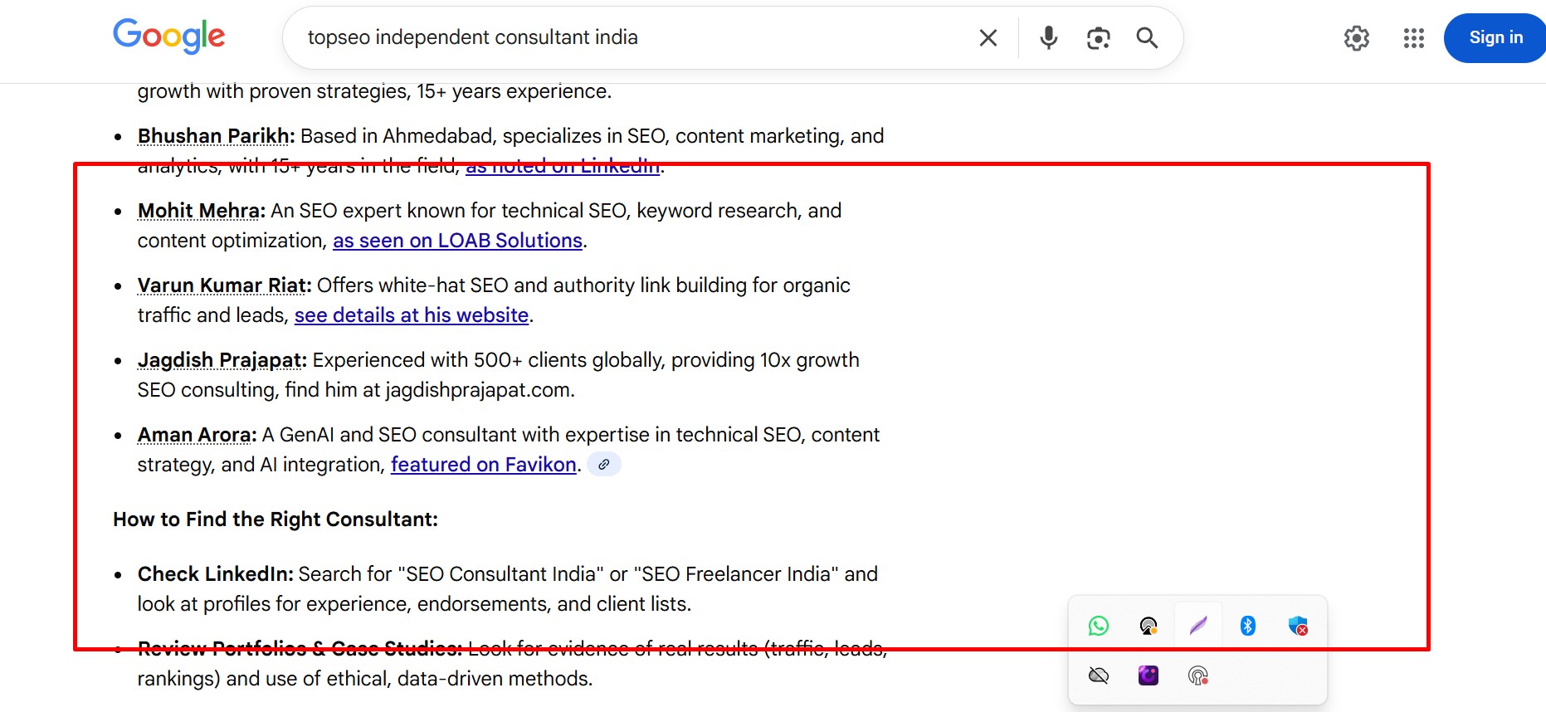Image resolution: width=1546 pixels, height=712 pixels.
Task: Open WhatsApp from the floating panel
Action: pos(1099,625)
